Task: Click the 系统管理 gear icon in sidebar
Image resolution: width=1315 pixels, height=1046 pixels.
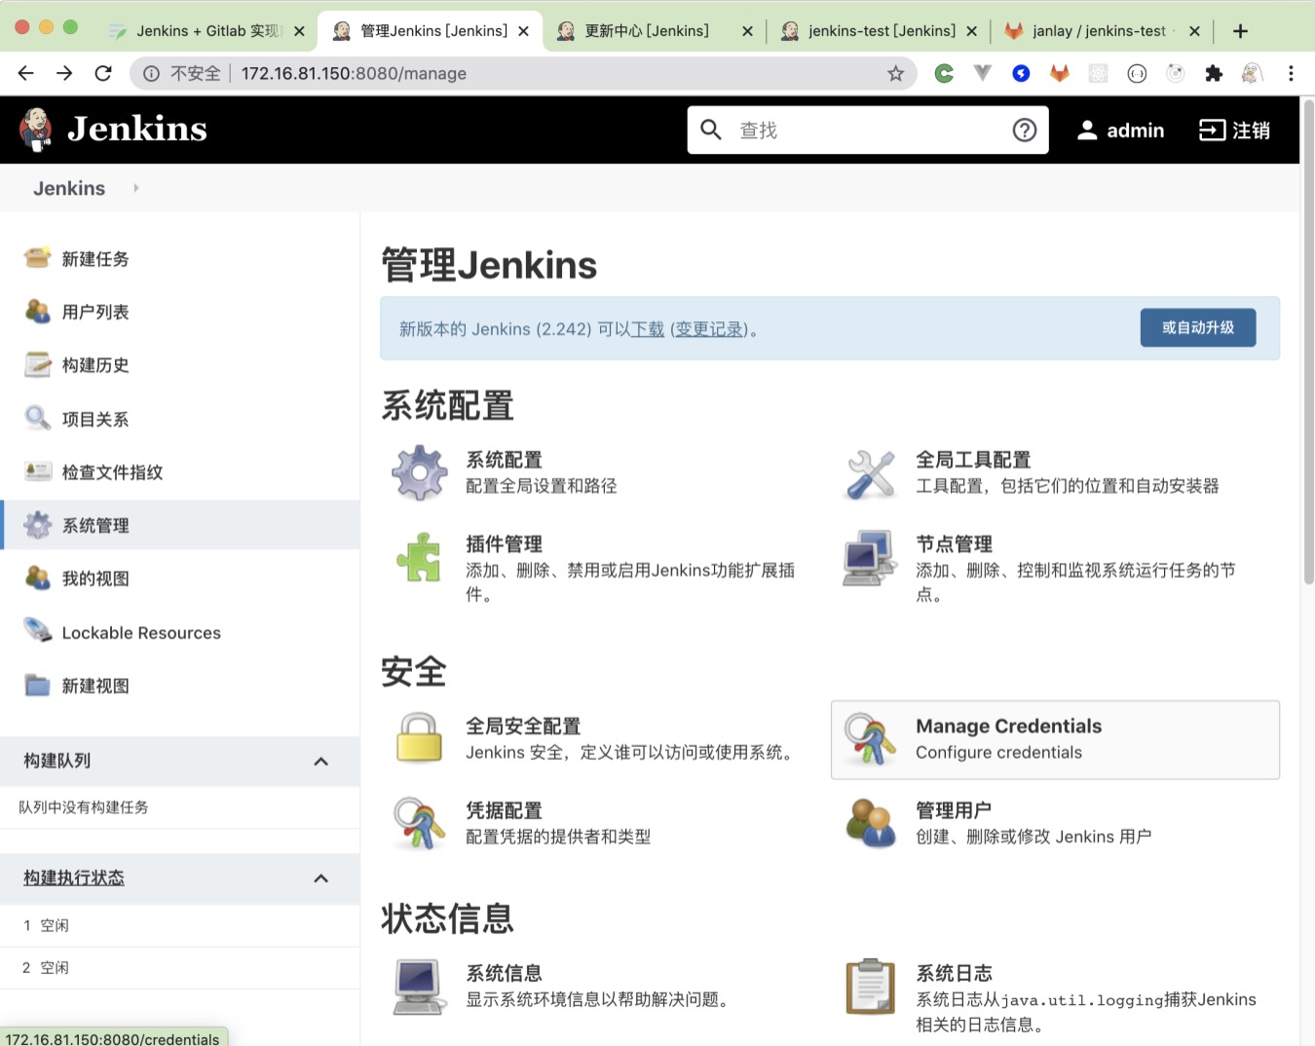Action: click(38, 525)
